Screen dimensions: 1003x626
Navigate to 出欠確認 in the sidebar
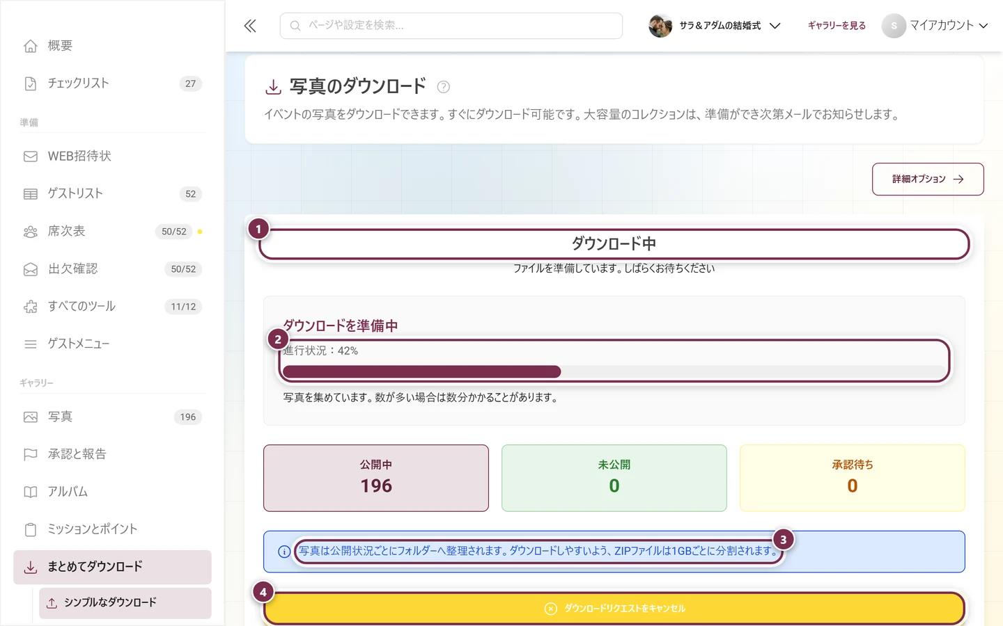pos(112,269)
